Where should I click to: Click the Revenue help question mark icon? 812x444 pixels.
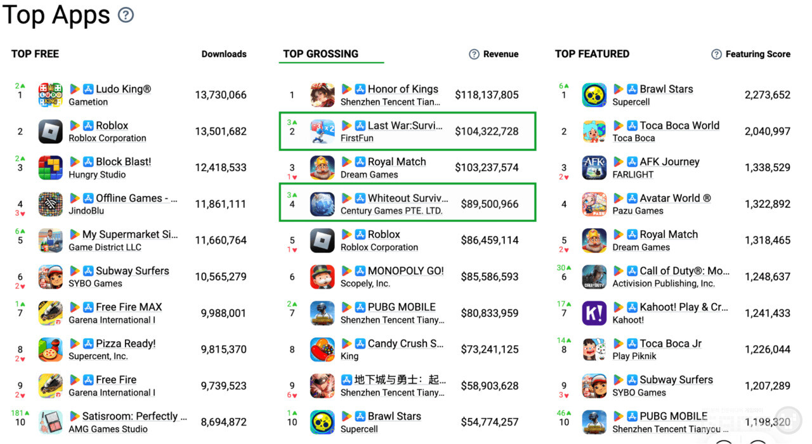click(474, 55)
